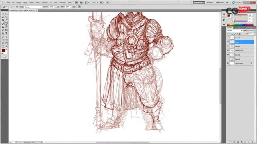Open the brush Mode dropdown in options bar
The width and height of the screenshot is (257, 144).
coord(33,7)
